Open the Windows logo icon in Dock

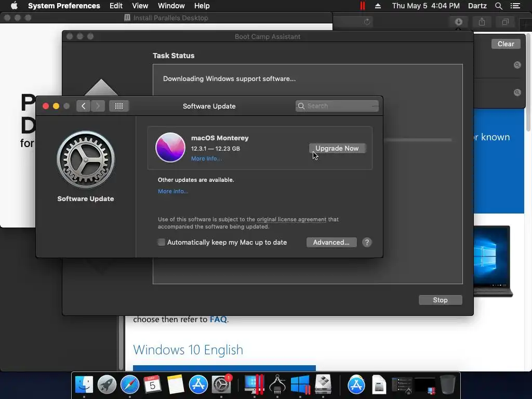click(x=300, y=385)
